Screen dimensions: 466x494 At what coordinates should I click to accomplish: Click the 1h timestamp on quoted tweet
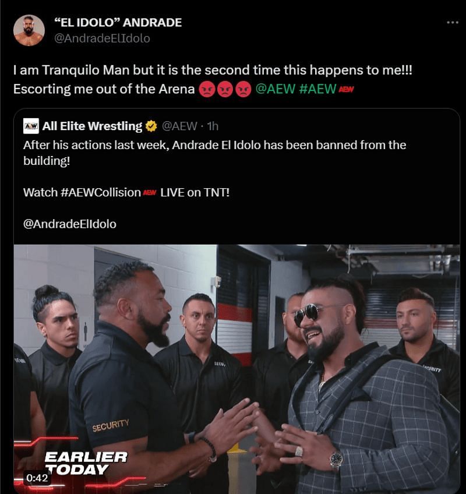pyautogui.click(x=213, y=126)
